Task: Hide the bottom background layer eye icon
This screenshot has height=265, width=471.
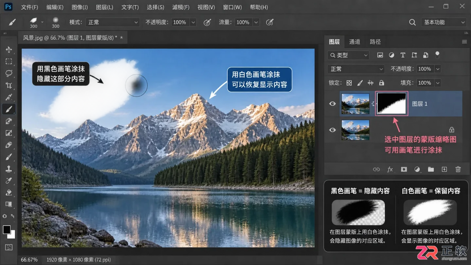Action: 332,130
